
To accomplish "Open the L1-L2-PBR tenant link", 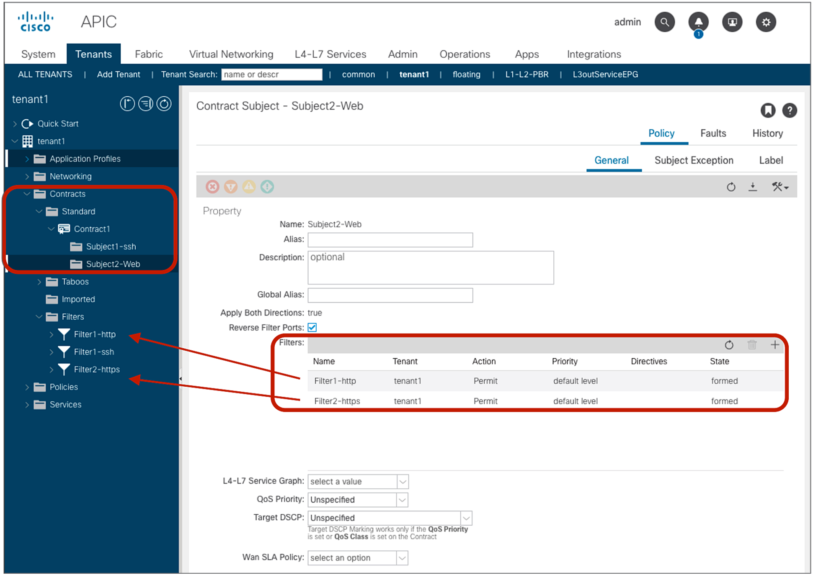I will coord(527,74).
